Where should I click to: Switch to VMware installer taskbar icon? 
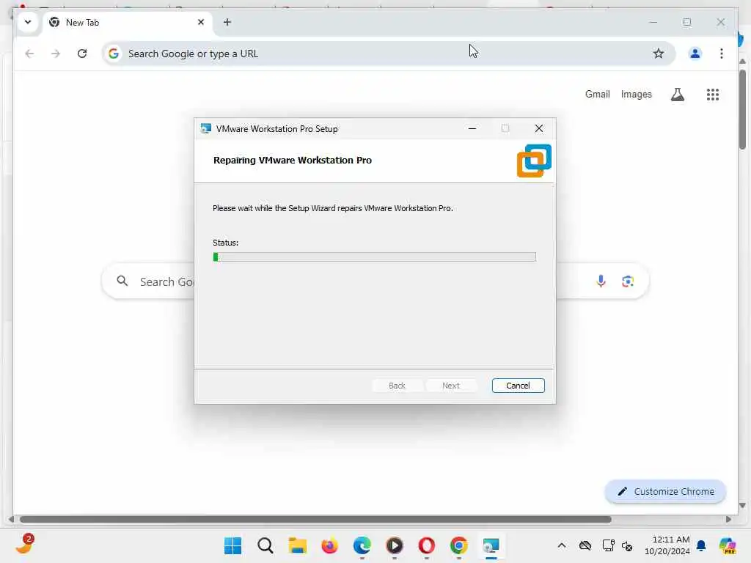point(491,545)
